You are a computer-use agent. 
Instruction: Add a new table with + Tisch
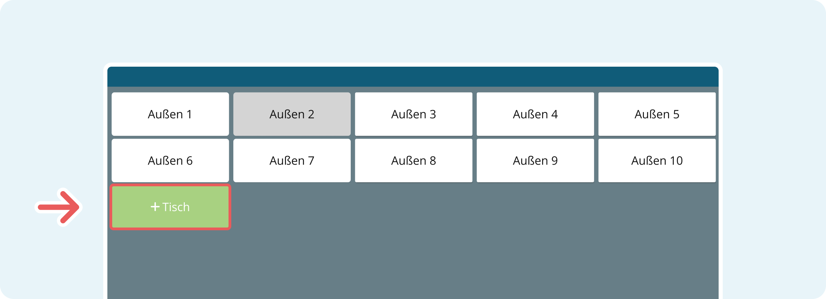click(x=170, y=207)
